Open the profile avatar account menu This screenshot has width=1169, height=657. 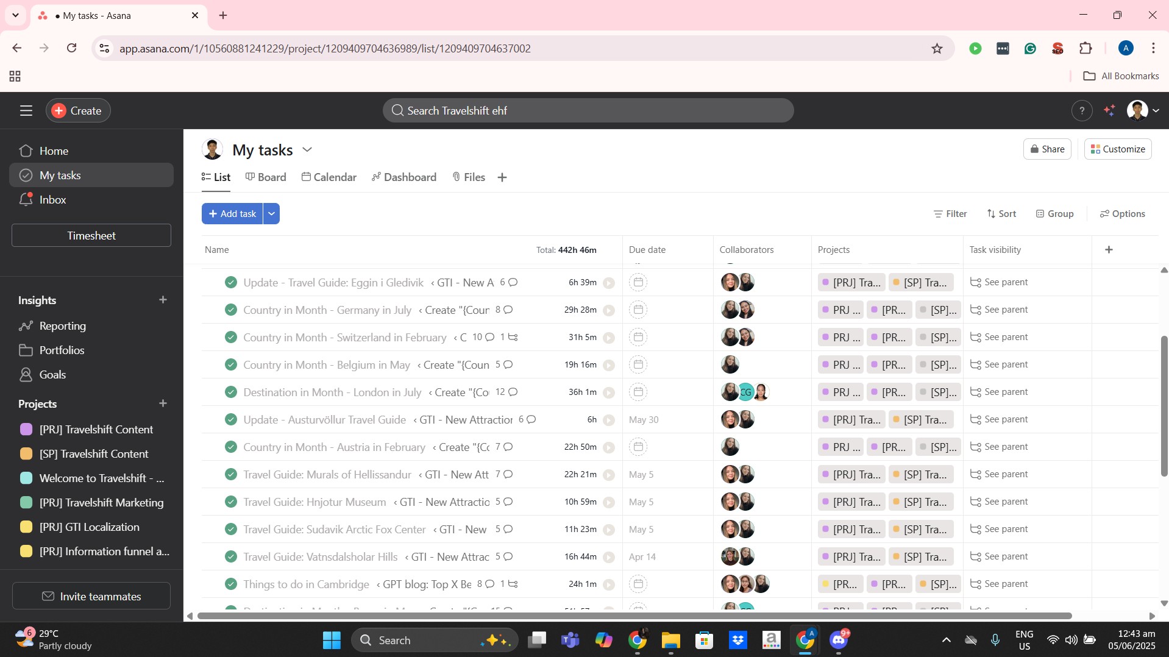1143,110
